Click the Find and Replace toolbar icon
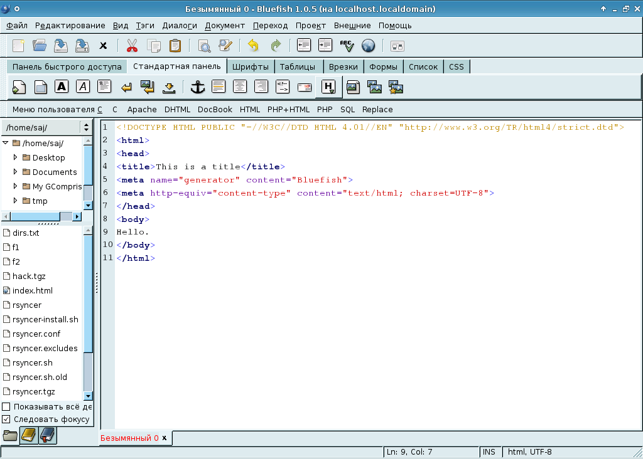The height and width of the screenshot is (459, 643). pos(224,45)
